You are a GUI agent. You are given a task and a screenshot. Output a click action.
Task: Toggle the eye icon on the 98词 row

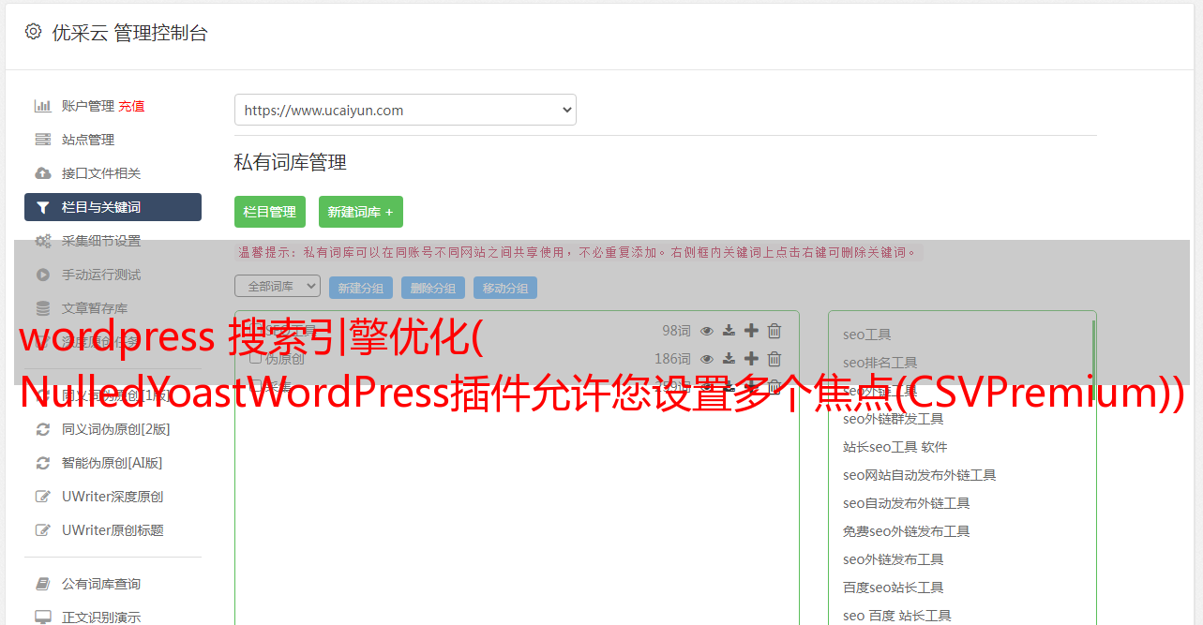[x=707, y=331]
